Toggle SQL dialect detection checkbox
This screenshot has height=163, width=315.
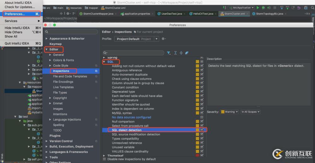click(x=202, y=130)
